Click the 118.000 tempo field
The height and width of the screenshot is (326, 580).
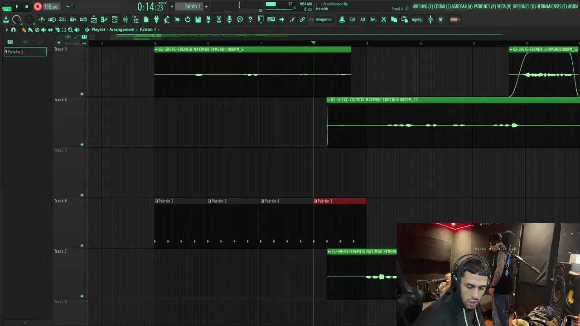(x=51, y=7)
